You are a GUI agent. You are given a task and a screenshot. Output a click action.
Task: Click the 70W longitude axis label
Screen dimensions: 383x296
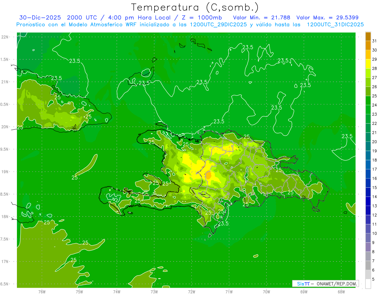266,292
